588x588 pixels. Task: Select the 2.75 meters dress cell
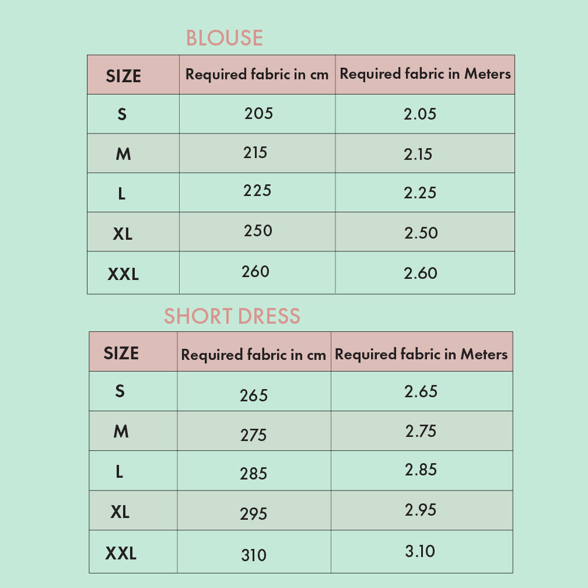(422, 431)
